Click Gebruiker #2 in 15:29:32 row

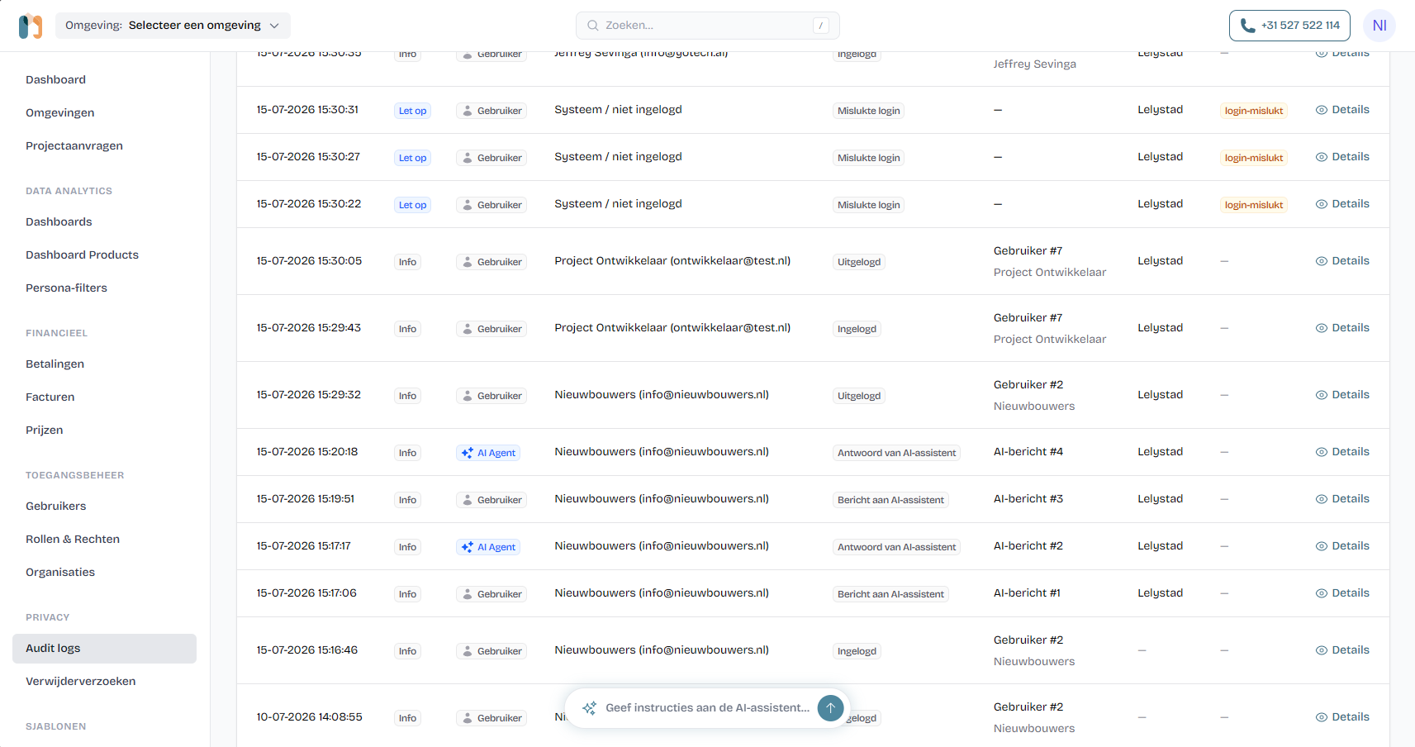(x=1028, y=384)
